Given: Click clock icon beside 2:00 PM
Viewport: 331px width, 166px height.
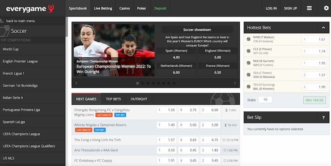Looking at the screenshot, I should click(225, 161).
